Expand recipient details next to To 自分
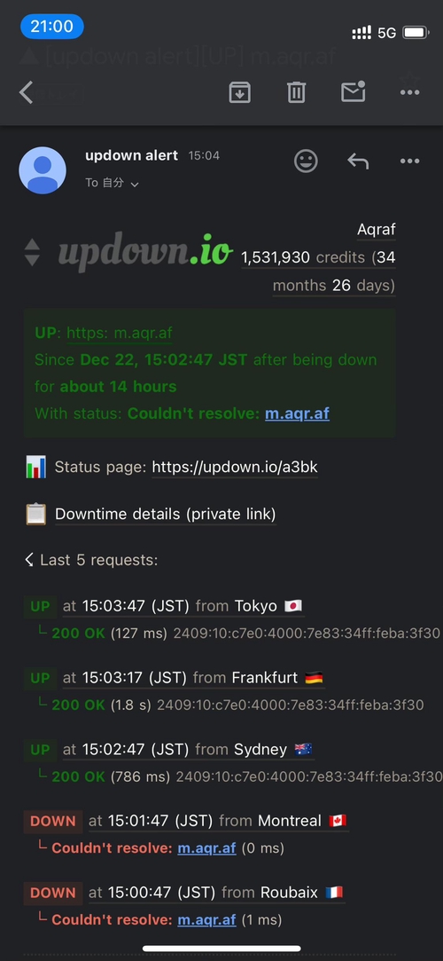Viewport: 443px width, 961px height. pyautogui.click(x=135, y=184)
